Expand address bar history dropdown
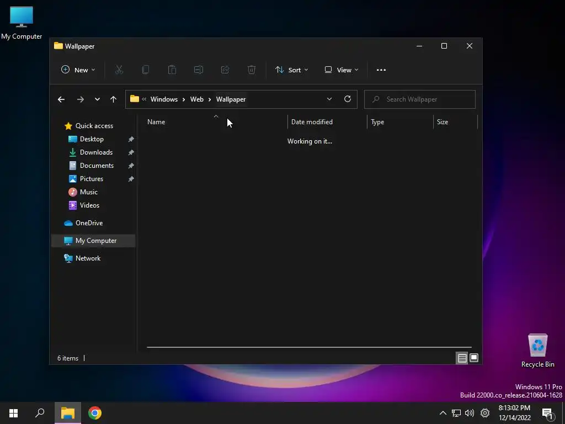 point(329,99)
